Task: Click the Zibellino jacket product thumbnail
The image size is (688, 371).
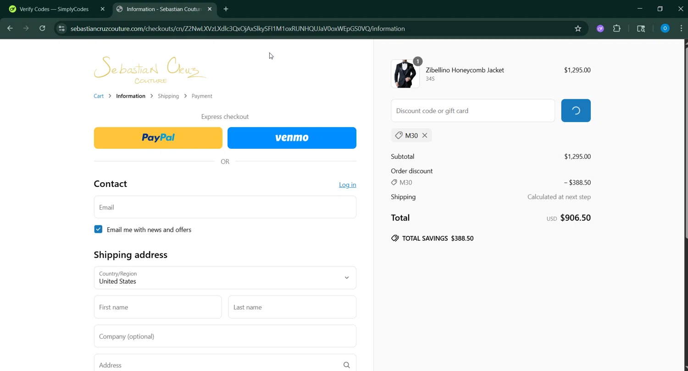Action: pos(405,73)
